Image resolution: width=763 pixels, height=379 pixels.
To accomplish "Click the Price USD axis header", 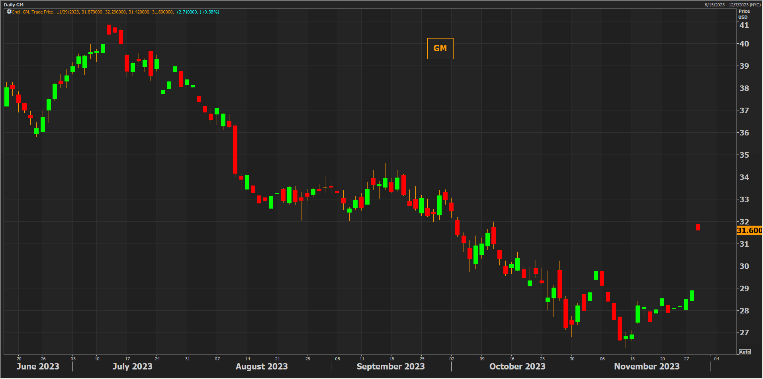I will (744, 14).
